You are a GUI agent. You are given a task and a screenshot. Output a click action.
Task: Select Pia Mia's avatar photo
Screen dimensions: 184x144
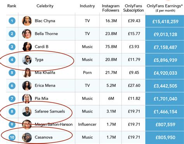point(27,99)
